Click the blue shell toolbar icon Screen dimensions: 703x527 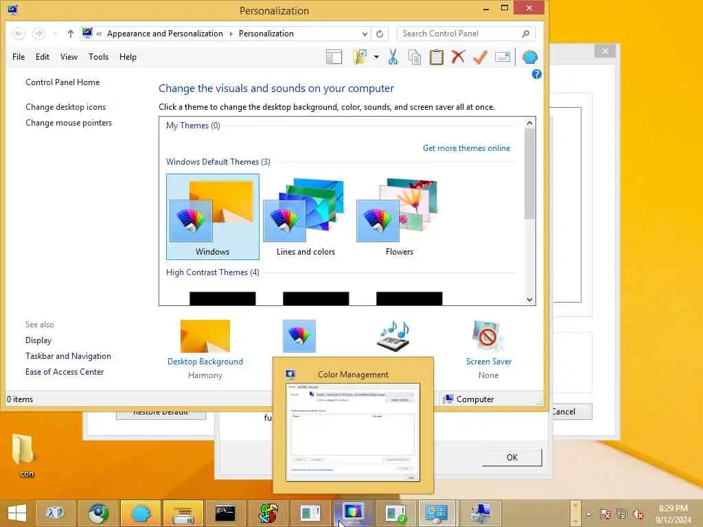530,57
